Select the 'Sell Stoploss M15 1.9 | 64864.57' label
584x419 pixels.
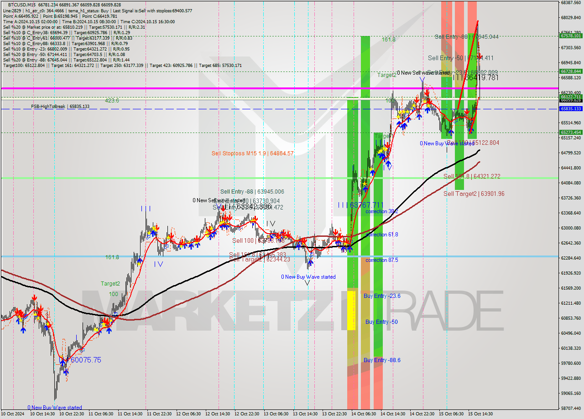253,153
